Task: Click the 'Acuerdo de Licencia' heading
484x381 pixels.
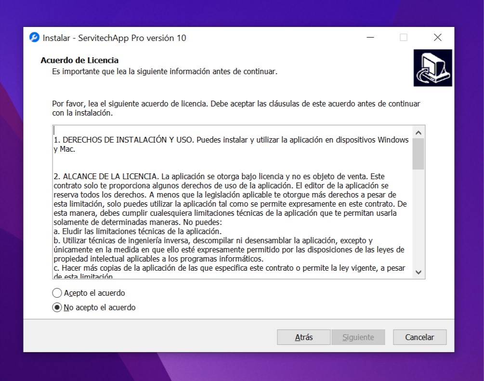Action: 79,60
